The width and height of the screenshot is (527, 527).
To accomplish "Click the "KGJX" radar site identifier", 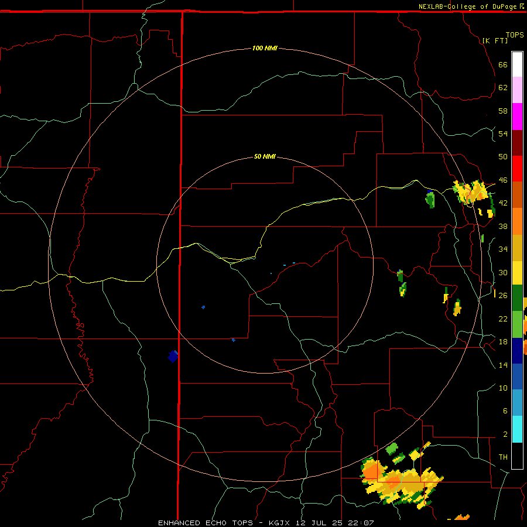I will point(279,523).
